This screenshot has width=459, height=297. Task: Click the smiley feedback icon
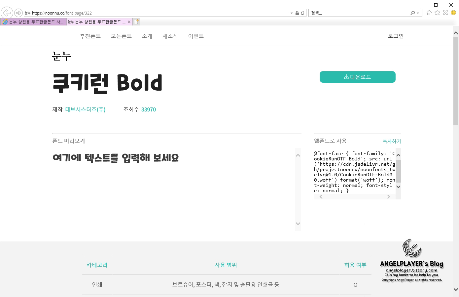(453, 13)
